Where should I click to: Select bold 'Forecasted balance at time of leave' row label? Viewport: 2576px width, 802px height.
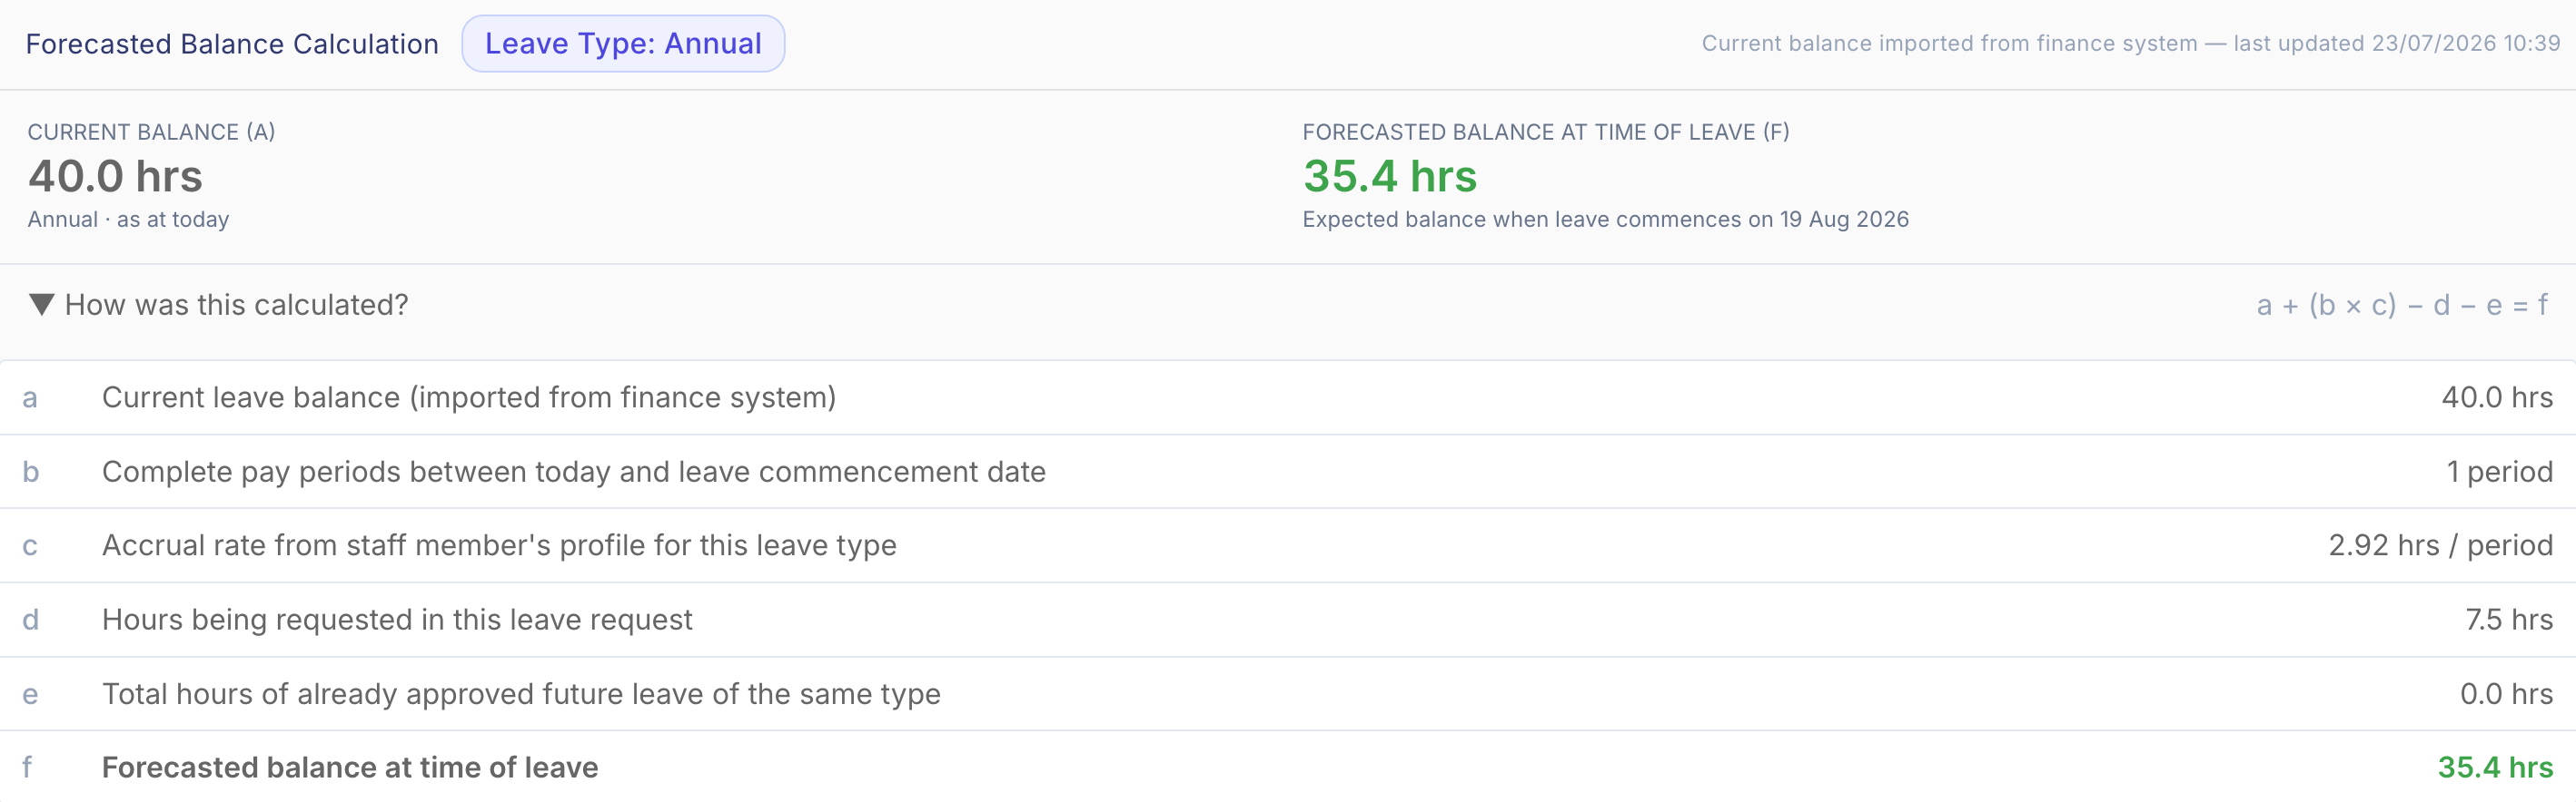(x=350, y=767)
